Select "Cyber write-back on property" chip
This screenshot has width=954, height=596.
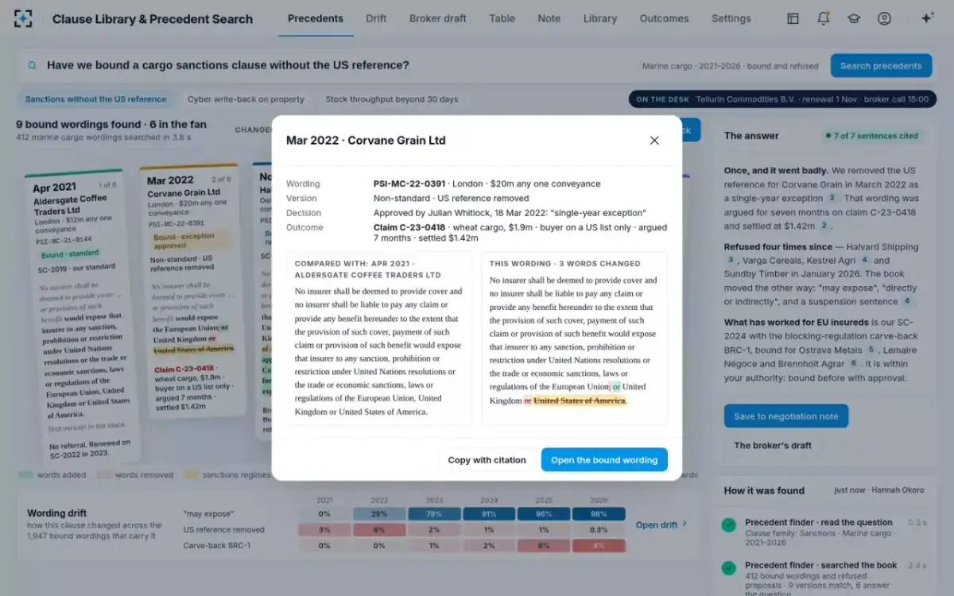coord(246,99)
